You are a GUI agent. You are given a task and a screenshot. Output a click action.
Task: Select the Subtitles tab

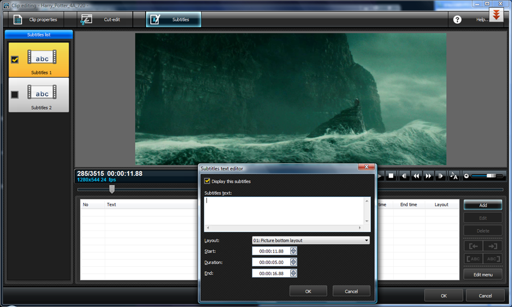tap(174, 19)
